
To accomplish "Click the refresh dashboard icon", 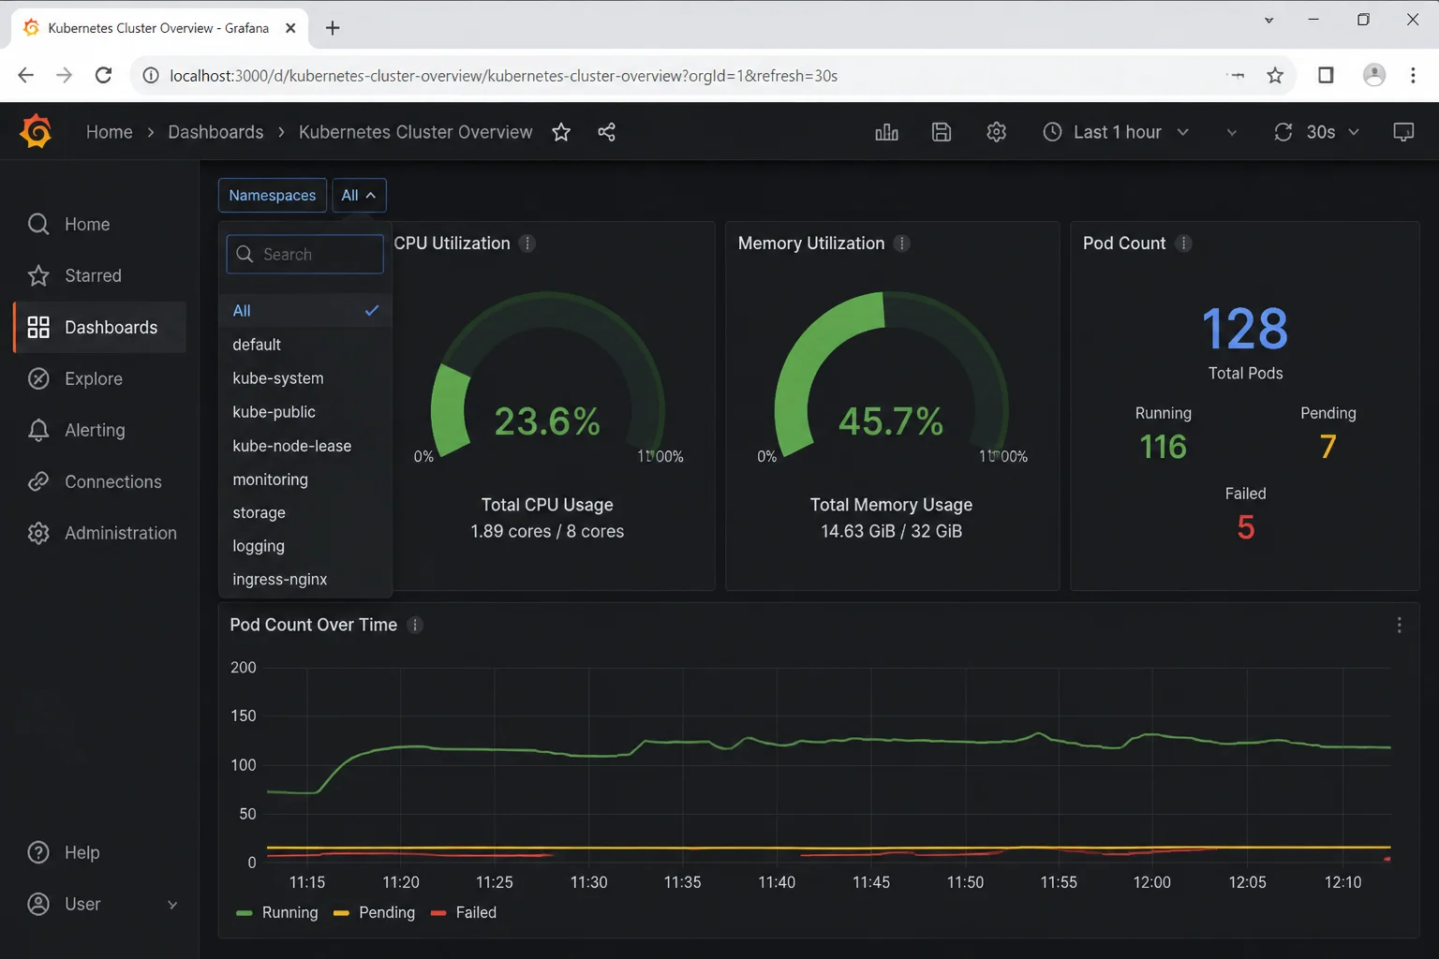I will click(1283, 132).
